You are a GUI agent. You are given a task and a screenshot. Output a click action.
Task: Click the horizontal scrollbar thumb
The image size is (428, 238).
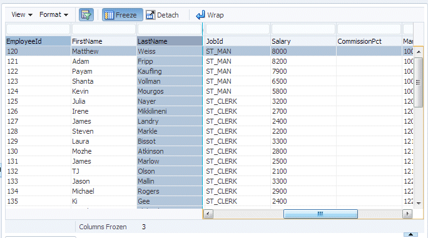point(320,214)
